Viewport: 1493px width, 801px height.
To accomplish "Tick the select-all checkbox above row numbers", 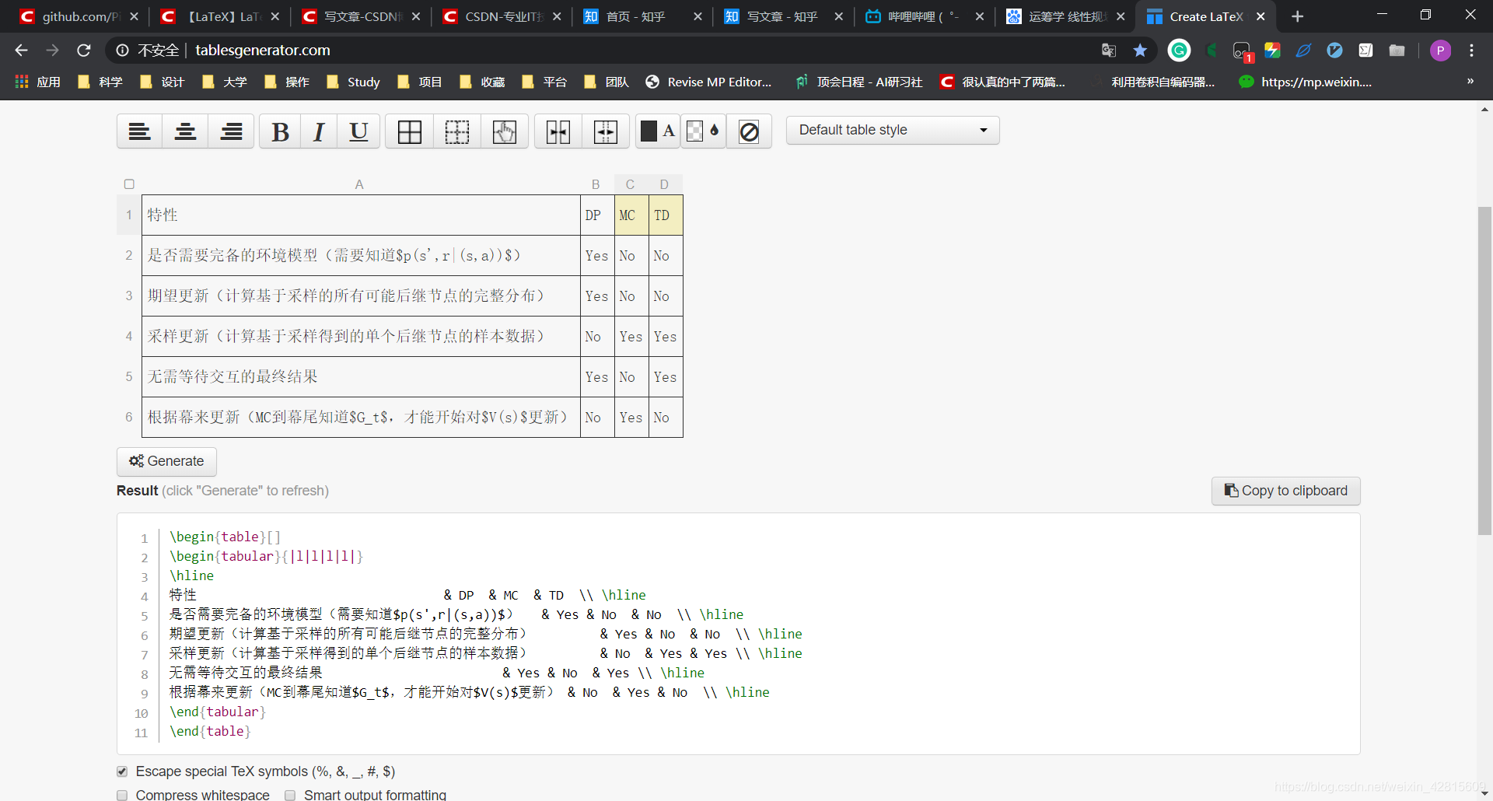I will coord(129,184).
